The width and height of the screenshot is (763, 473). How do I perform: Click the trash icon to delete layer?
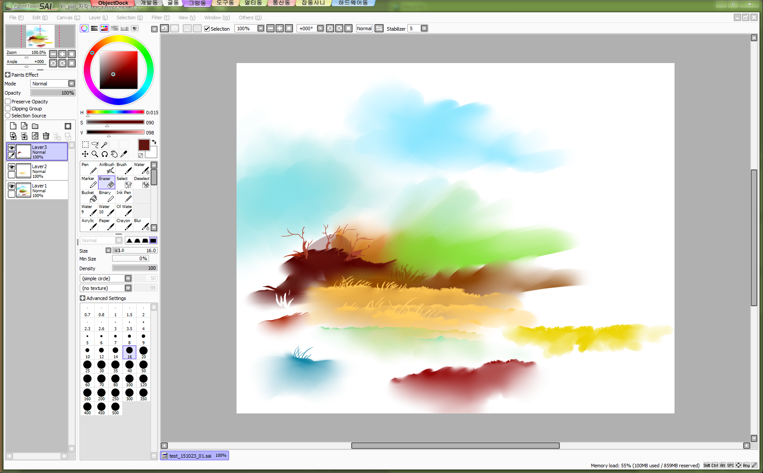click(46, 136)
